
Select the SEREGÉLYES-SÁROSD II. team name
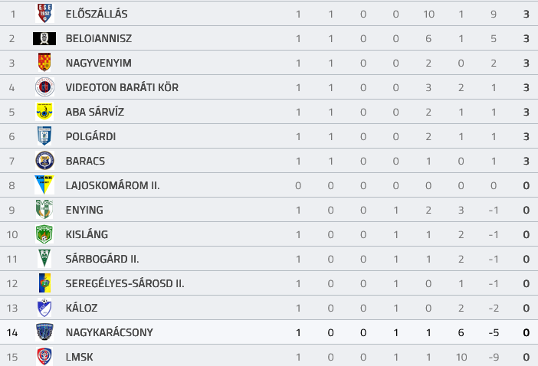[125, 283]
